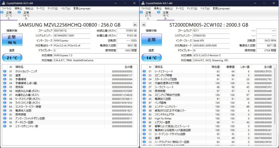Click status icon for アンセーフシャットダウン回数 row

point(5,118)
